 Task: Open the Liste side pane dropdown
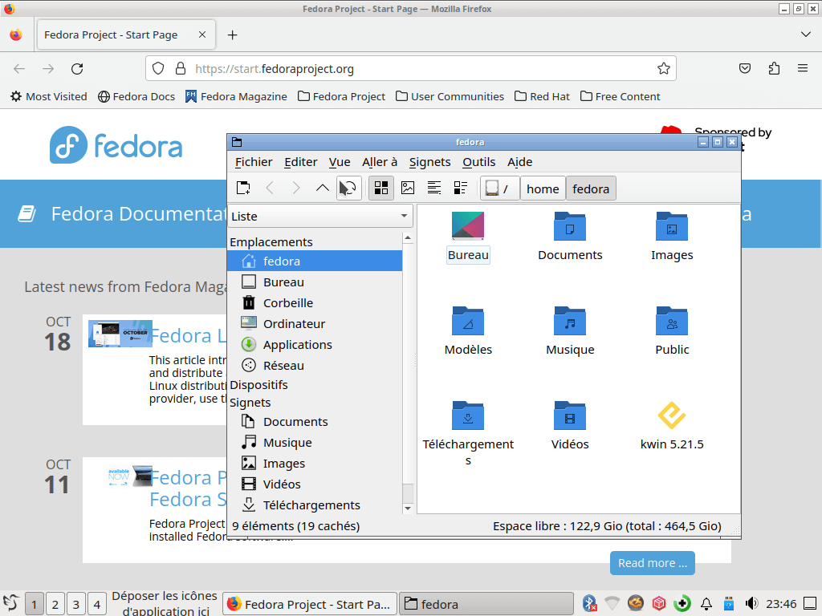point(320,217)
